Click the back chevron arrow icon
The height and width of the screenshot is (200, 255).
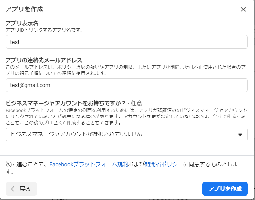click(x=13, y=189)
